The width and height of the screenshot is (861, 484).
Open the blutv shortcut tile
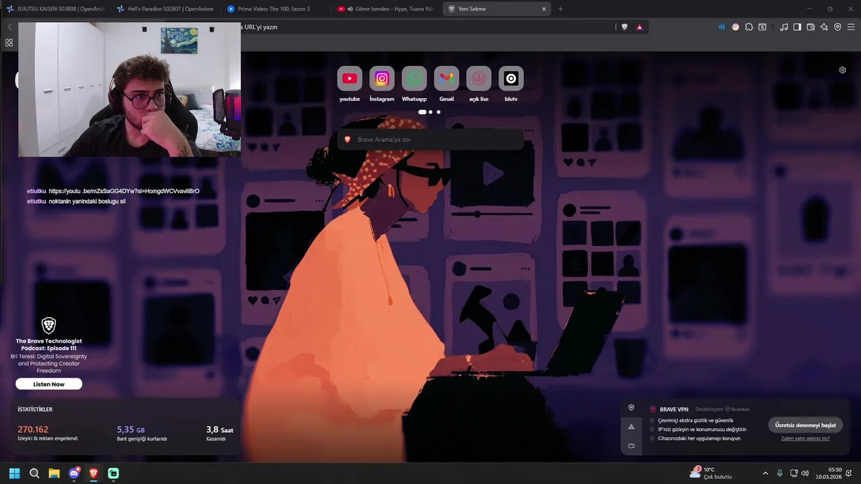[511, 79]
